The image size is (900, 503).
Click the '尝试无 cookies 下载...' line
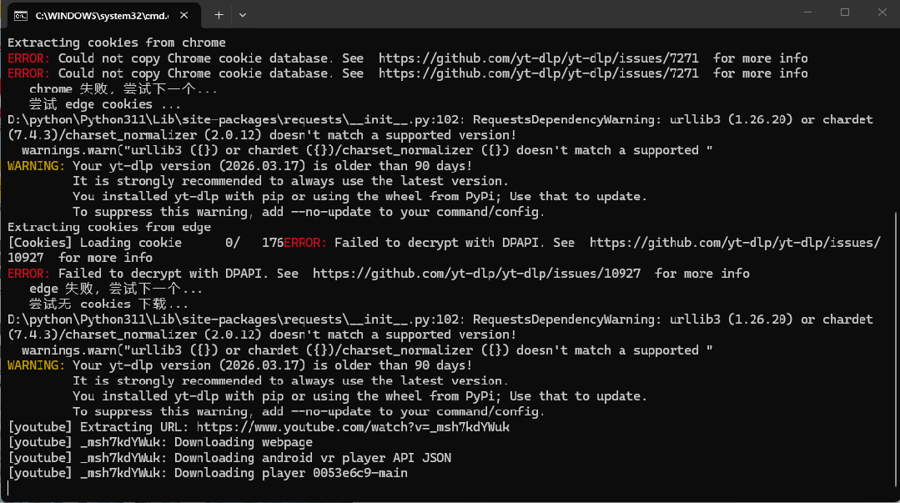point(108,304)
